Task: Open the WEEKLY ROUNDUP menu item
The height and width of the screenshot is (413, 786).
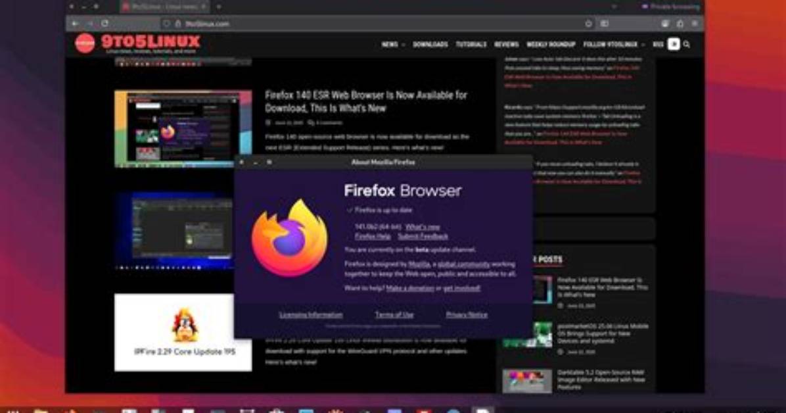Action: pyautogui.click(x=551, y=45)
